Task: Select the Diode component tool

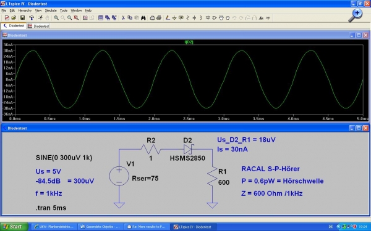Action: click(x=208, y=18)
